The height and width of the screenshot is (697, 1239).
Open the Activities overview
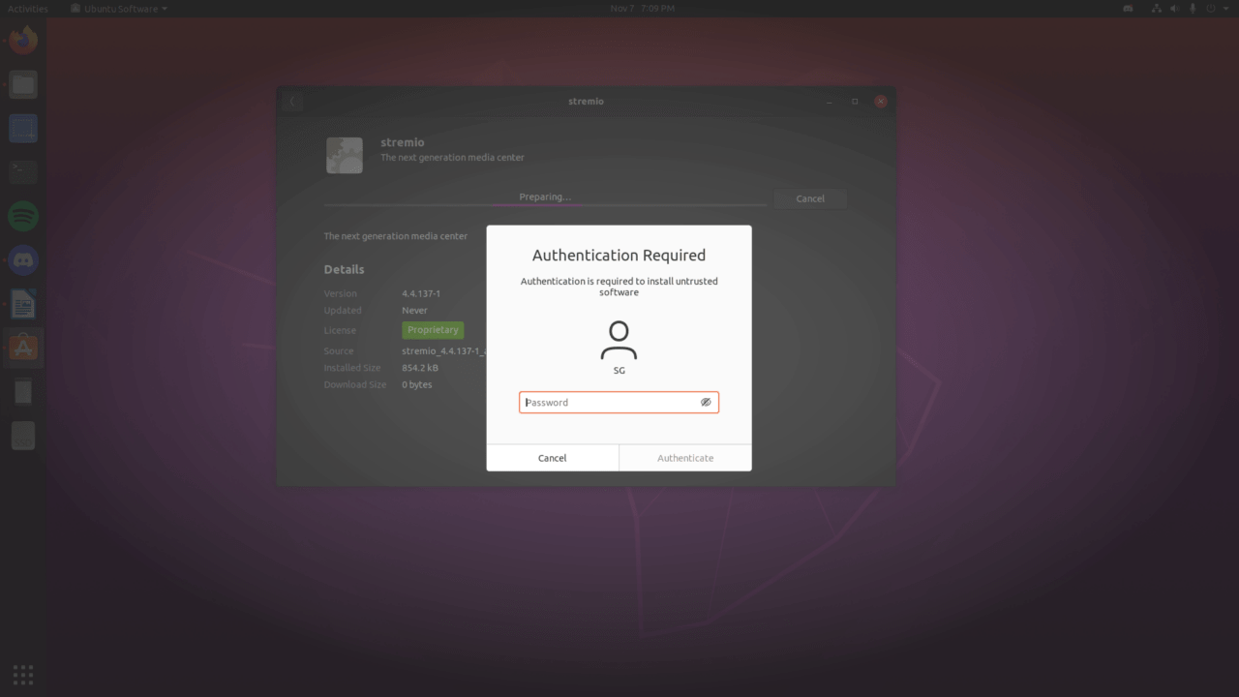tap(28, 9)
